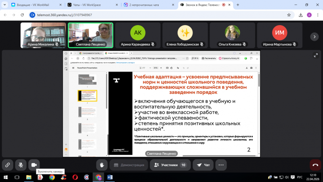This screenshot has height=182, width=323.
Task: Bookmark this page with the star icon
Action: point(289,15)
